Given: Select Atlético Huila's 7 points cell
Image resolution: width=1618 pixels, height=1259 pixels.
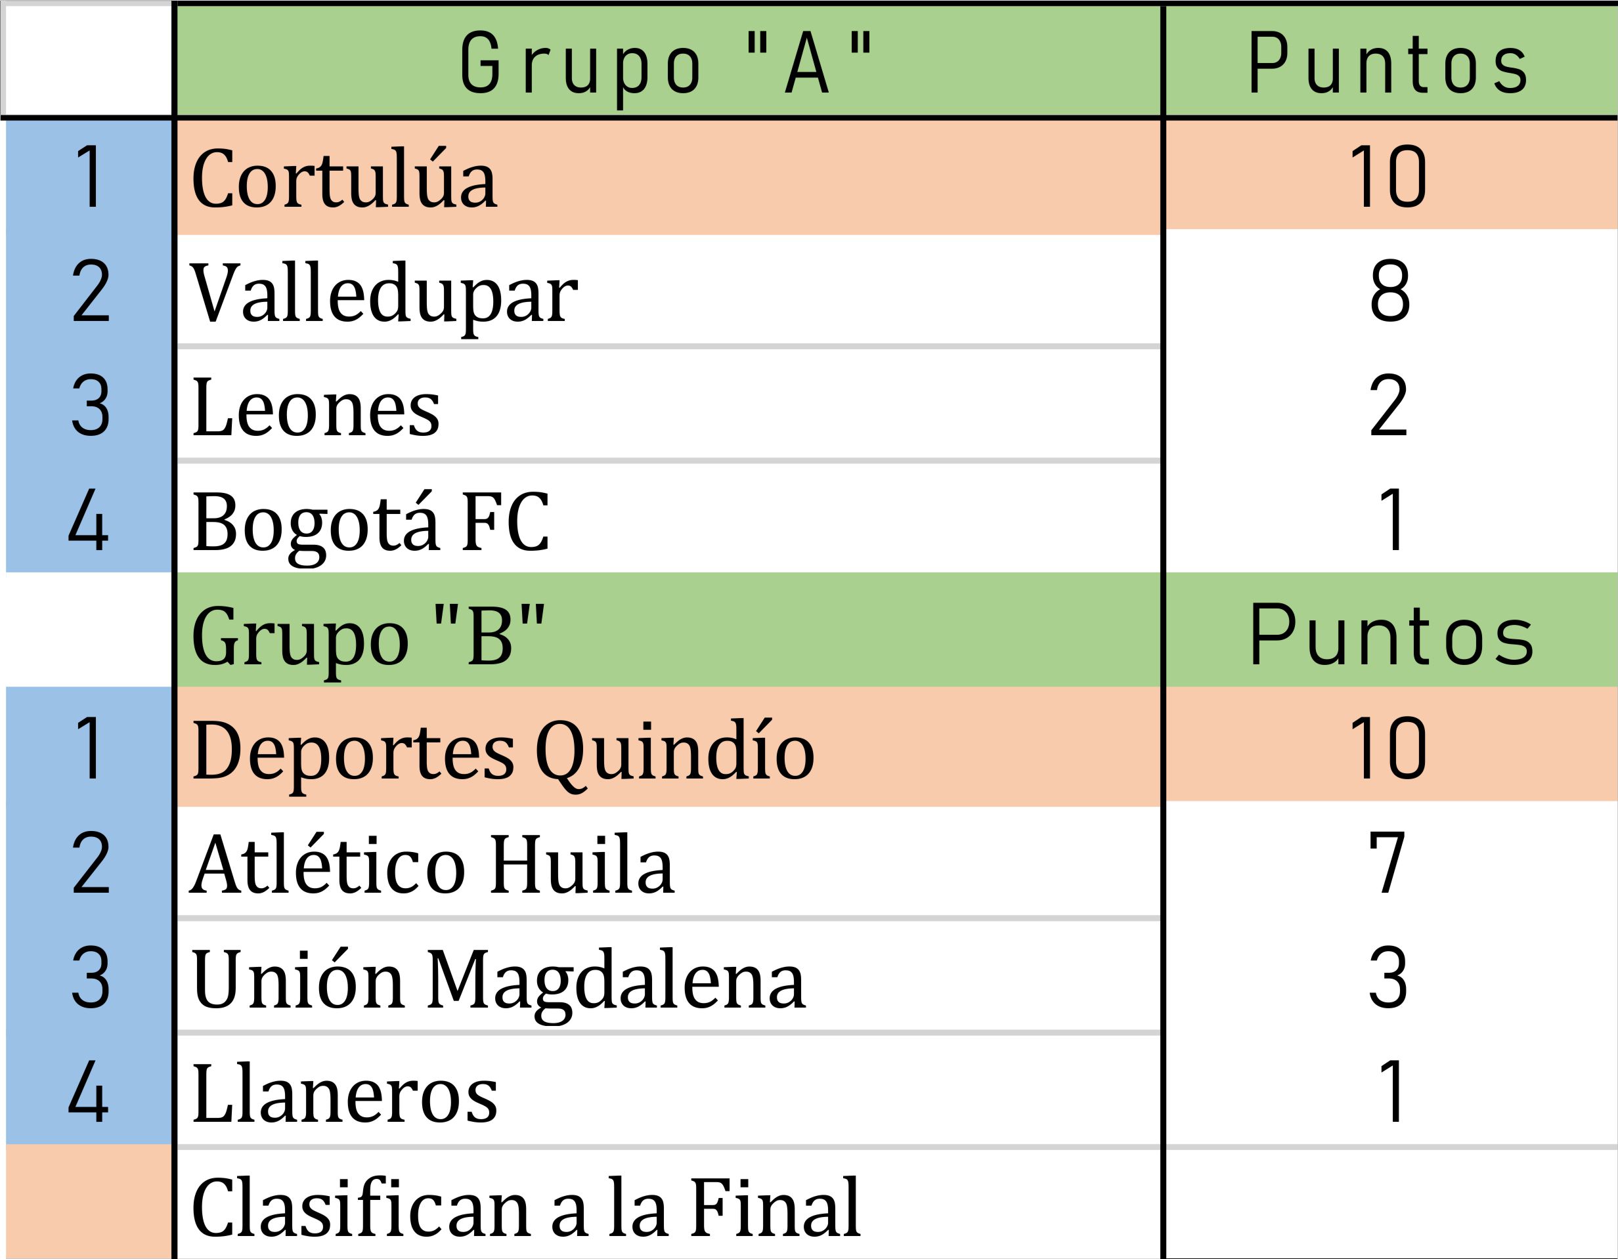Looking at the screenshot, I should (x=1388, y=863).
